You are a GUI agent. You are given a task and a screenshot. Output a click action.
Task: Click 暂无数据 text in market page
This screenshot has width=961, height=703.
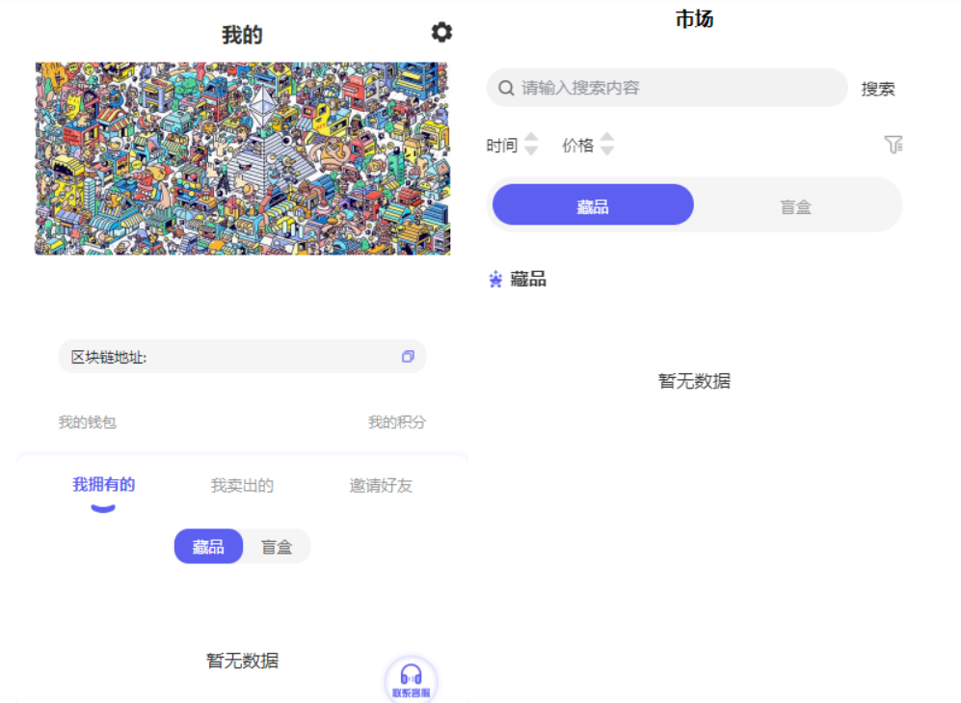coord(694,381)
